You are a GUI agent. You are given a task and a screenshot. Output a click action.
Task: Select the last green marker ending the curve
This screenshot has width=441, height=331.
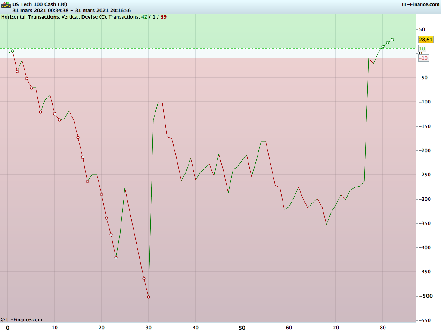coord(392,40)
